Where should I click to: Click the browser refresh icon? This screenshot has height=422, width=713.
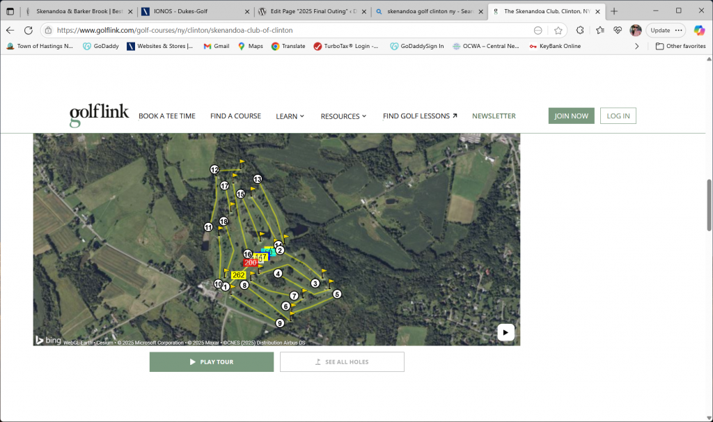pos(29,31)
